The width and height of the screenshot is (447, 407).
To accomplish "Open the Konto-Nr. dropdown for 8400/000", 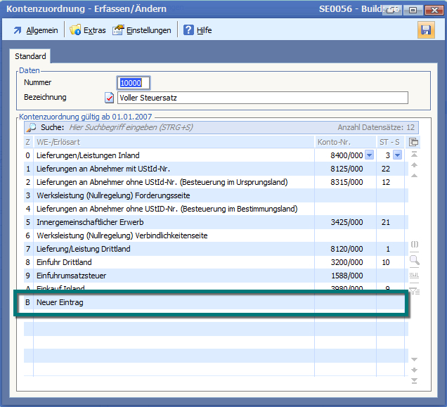I will pyautogui.click(x=370, y=155).
